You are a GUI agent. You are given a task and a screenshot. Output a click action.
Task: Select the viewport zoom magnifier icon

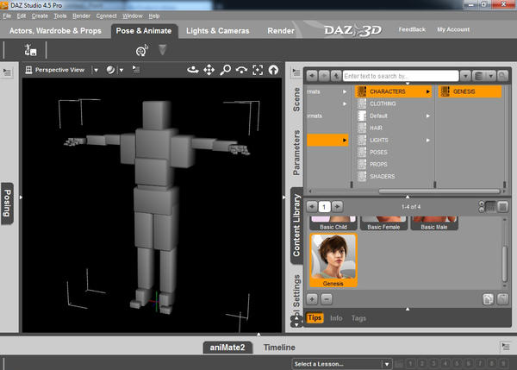tap(225, 69)
